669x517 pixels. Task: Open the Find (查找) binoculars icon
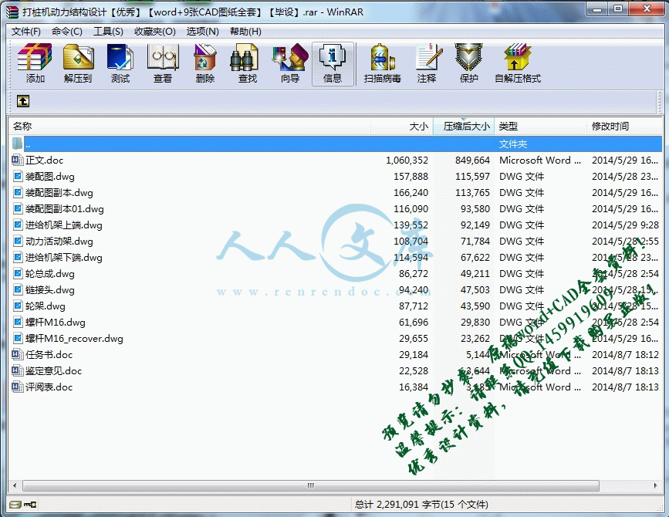pos(248,63)
